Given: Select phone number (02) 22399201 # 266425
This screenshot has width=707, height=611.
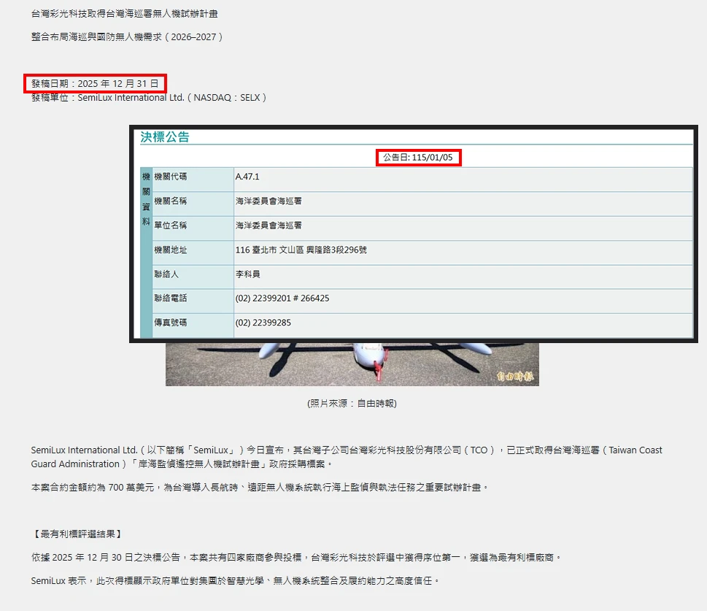Looking at the screenshot, I should coord(282,299).
